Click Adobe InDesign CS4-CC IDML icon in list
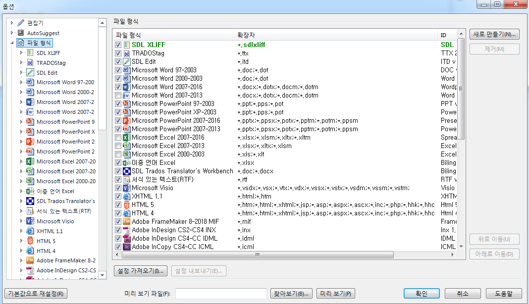The height and width of the screenshot is (304, 529). tap(126, 239)
